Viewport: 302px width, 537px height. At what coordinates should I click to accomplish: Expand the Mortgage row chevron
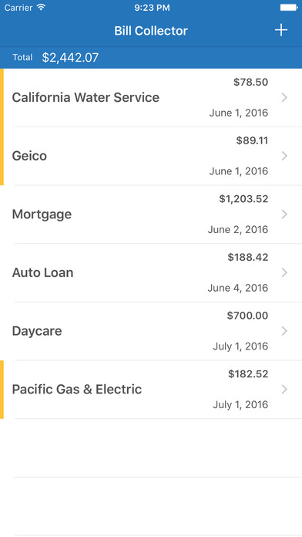click(284, 214)
